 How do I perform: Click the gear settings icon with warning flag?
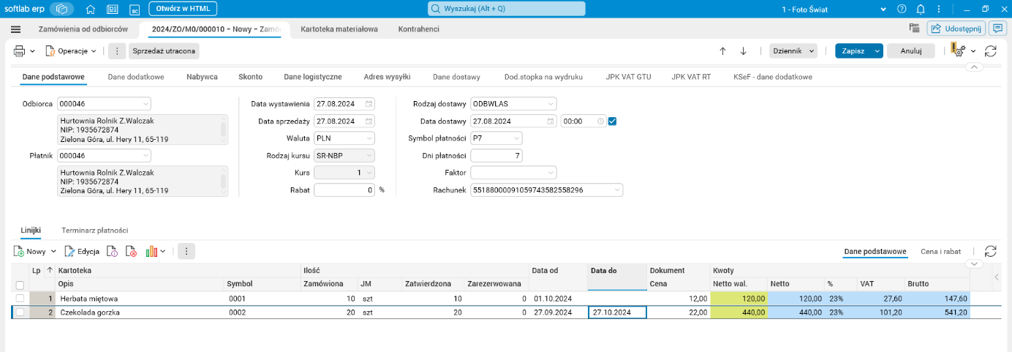[x=959, y=50]
